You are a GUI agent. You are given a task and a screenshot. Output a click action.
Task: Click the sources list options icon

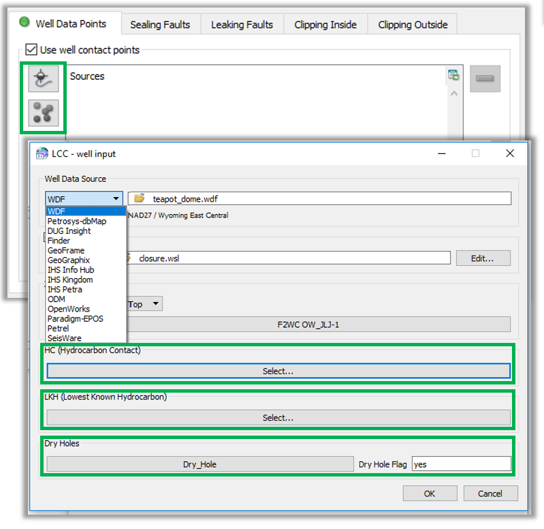[453, 75]
